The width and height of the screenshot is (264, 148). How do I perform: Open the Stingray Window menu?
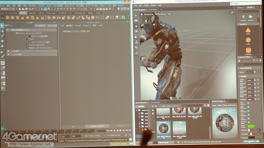click(x=153, y=5)
